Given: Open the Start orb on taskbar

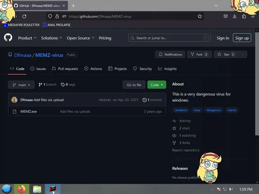Looking at the screenshot, I should click(6, 189).
